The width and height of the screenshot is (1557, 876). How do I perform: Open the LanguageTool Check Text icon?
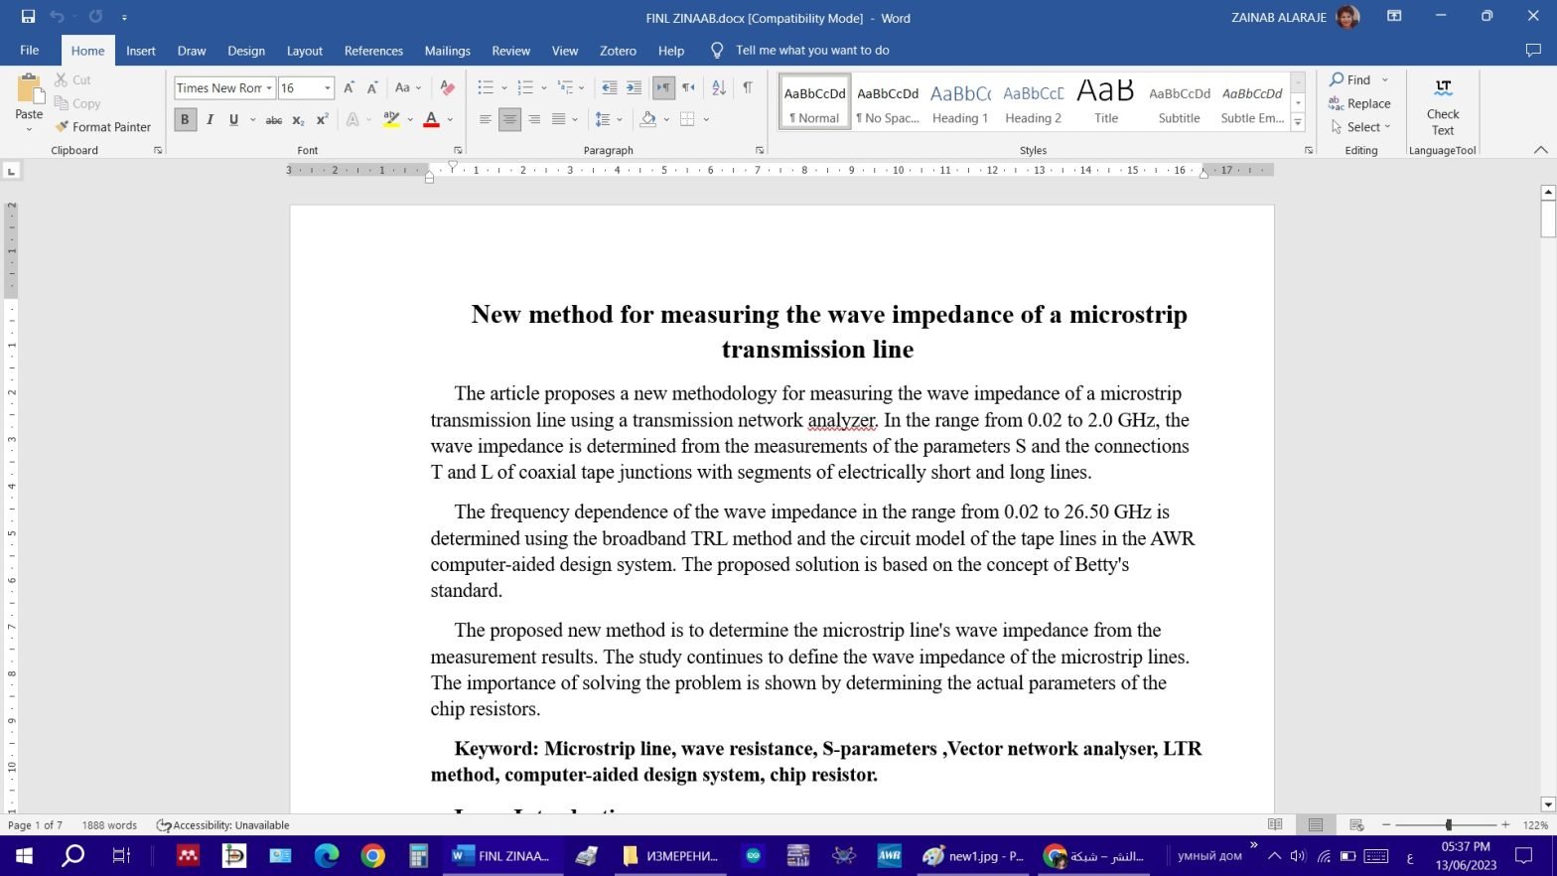[1442, 107]
